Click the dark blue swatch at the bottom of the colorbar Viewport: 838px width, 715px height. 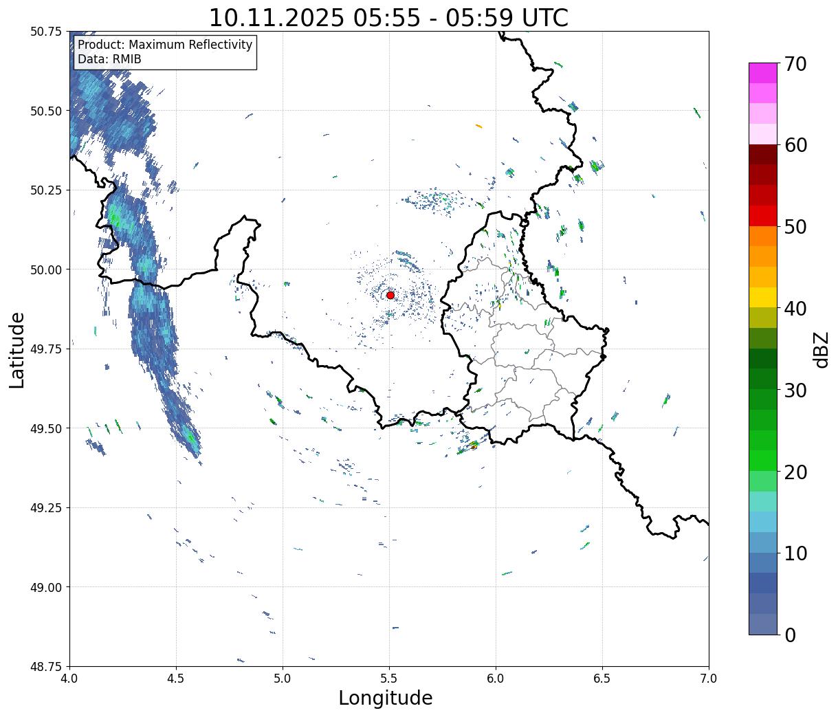763,624
